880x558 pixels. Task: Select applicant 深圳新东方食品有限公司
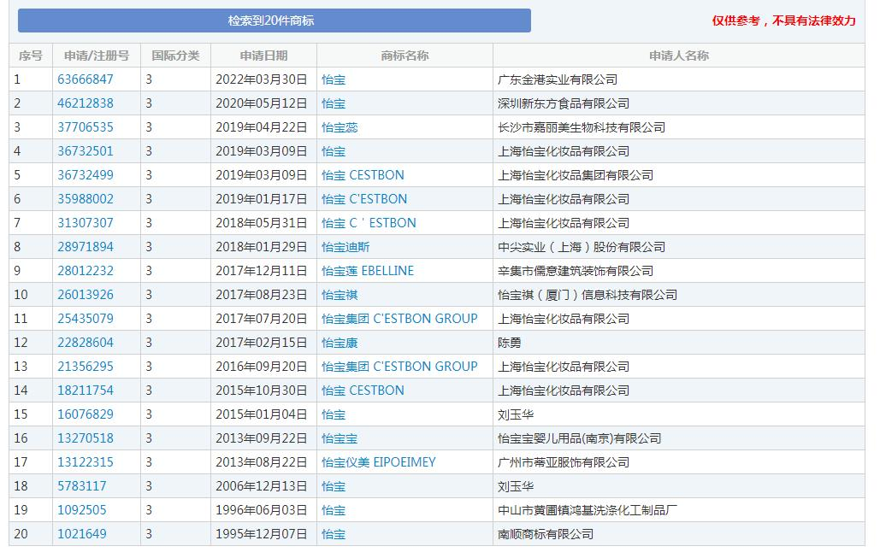(x=564, y=103)
